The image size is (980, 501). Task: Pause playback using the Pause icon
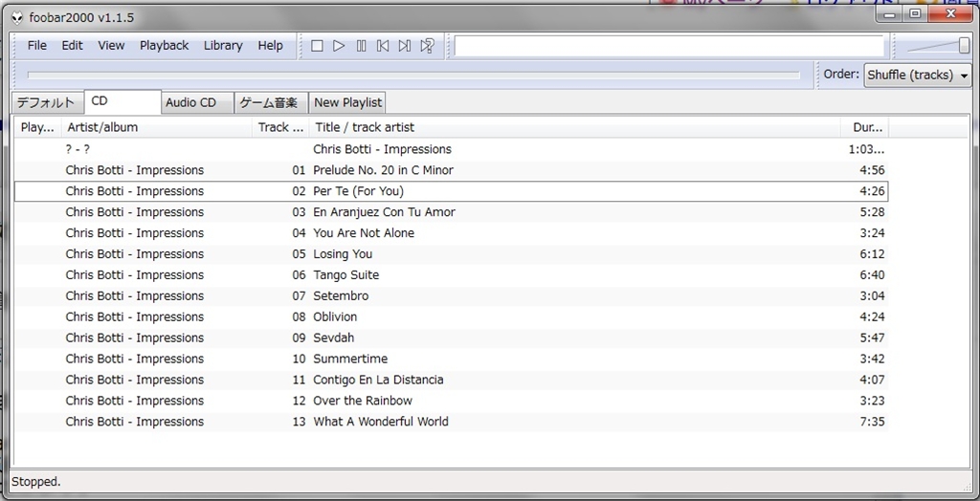(361, 46)
